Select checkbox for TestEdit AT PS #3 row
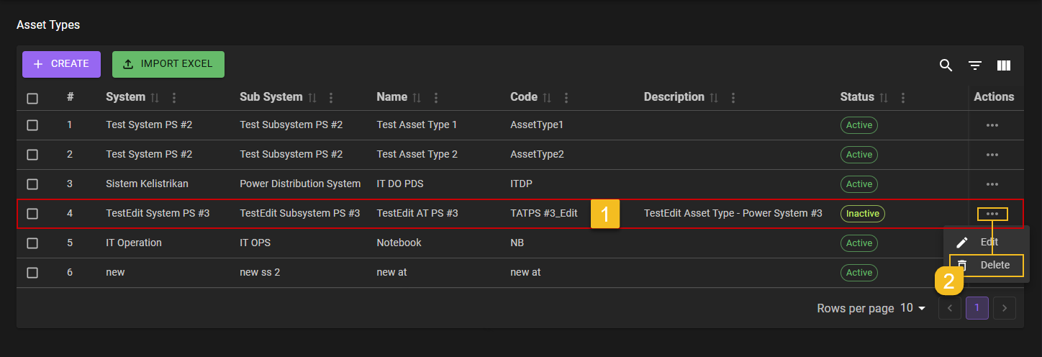The width and height of the screenshot is (1042, 357). [x=32, y=214]
